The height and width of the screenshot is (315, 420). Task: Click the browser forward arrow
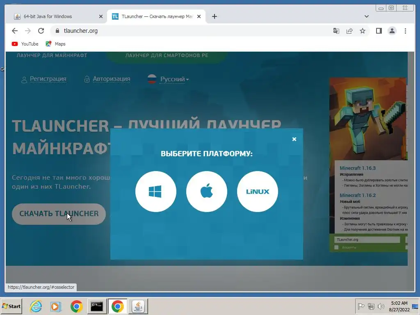pos(28,31)
